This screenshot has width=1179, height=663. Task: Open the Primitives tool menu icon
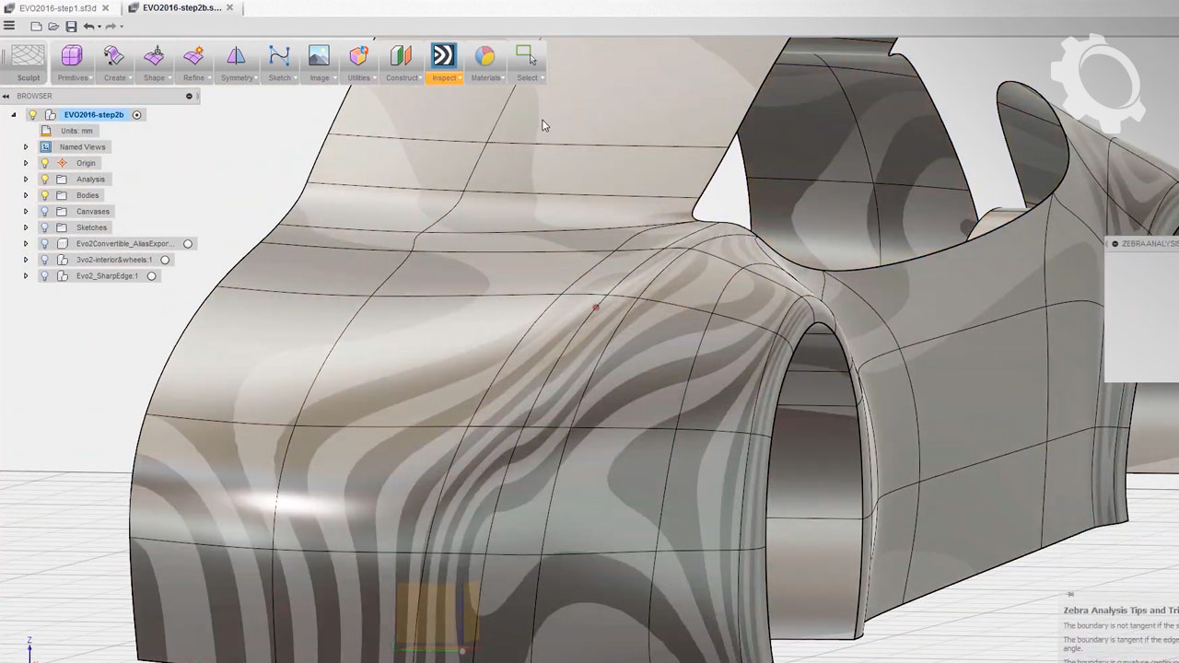pos(72,57)
